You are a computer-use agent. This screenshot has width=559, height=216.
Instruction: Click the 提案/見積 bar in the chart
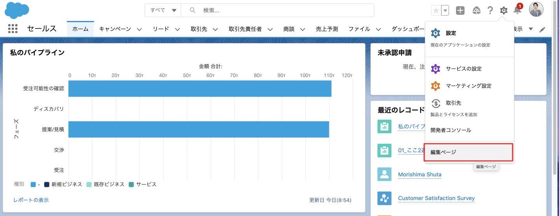pos(199,129)
